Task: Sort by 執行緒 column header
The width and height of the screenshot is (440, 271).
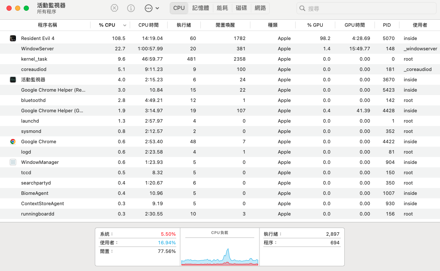Action: (184, 25)
